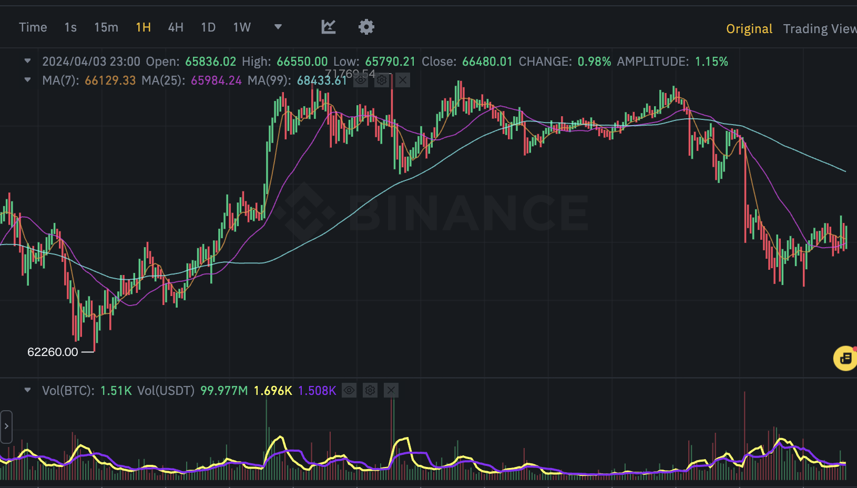Screen dimensions: 857x488
Task: Click the purple volume MA value 1.508K
Action: 317,391
